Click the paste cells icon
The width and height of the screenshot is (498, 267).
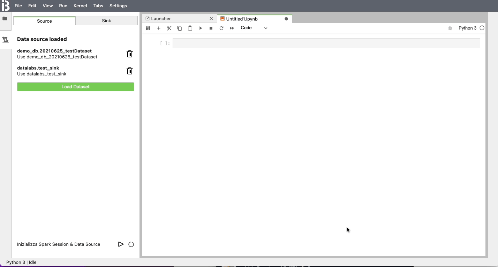click(x=190, y=28)
